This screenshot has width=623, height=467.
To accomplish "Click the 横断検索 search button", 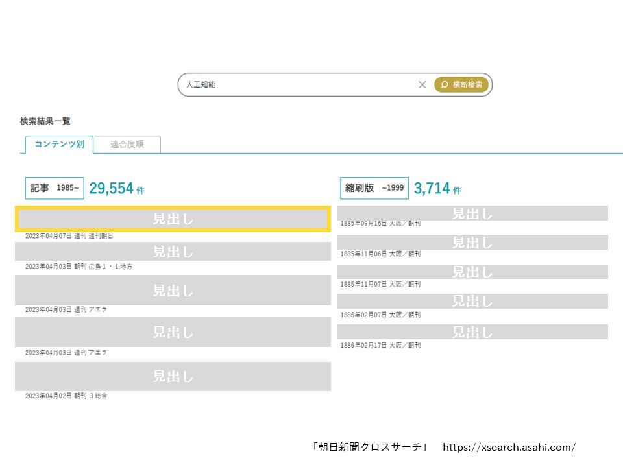I will tap(461, 84).
